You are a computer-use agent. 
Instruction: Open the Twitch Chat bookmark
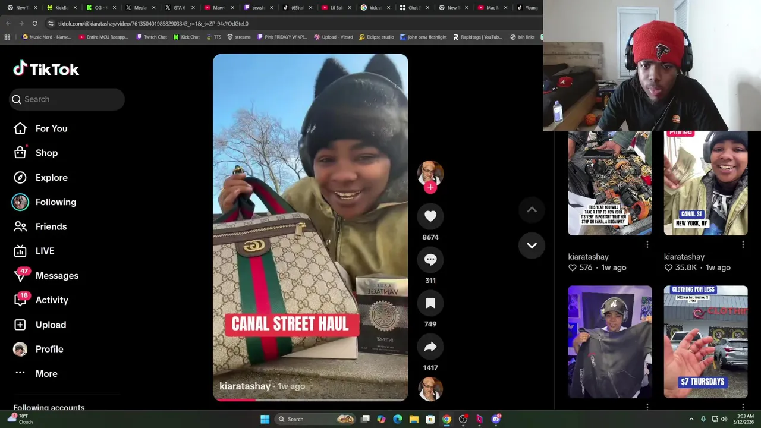(x=152, y=37)
